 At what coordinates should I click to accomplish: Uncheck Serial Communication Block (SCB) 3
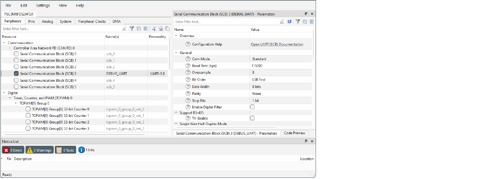point(16,73)
